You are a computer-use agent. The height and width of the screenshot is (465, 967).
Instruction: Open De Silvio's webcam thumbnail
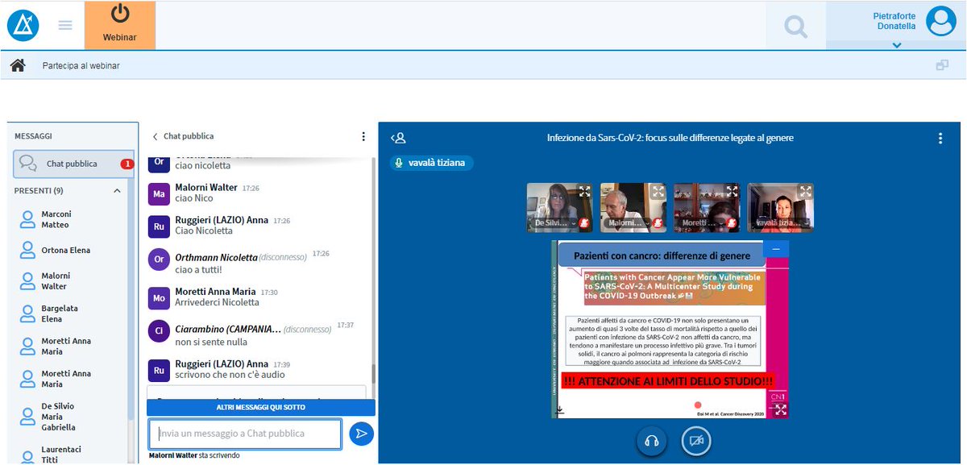click(x=559, y=207)
